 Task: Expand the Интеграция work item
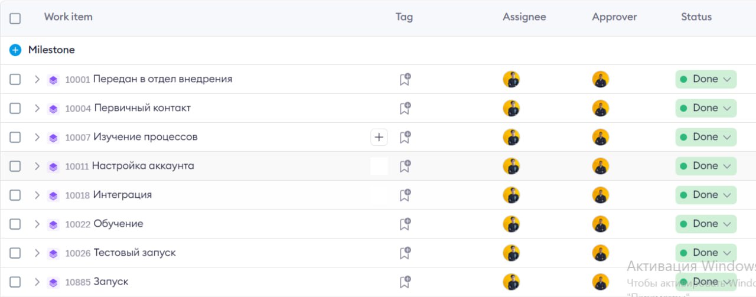click(x=37, y=195)
